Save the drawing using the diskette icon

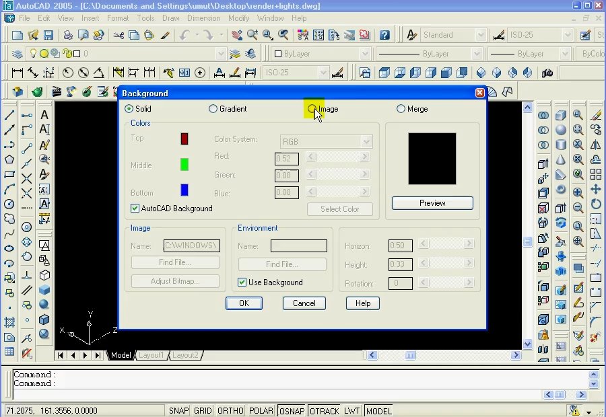tap(48, 35)
